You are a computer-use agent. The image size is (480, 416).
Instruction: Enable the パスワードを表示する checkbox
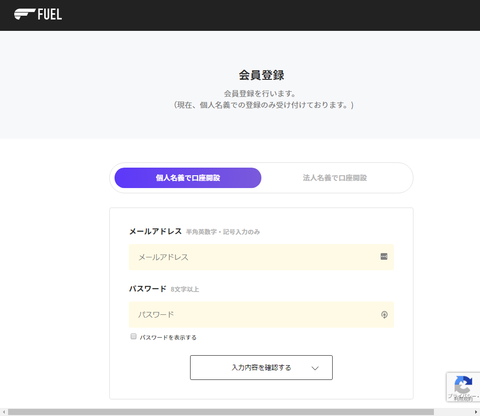coord(134,337)
